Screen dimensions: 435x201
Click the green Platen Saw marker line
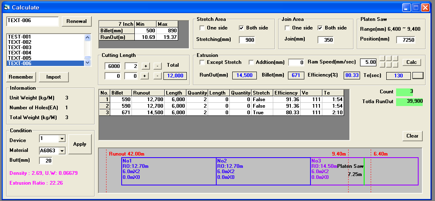click(364, 172)
